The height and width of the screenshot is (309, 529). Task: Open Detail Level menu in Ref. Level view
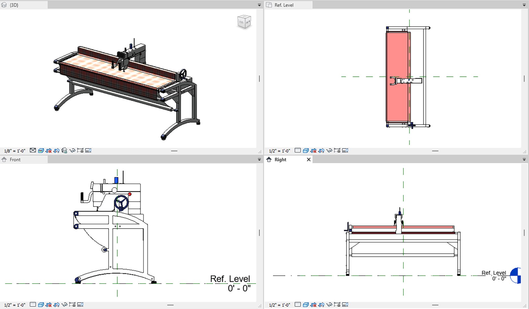click(x=298, y=150)
